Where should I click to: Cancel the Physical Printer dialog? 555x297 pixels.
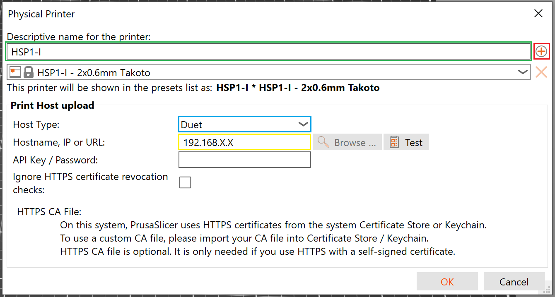click(x=514, y=282)
